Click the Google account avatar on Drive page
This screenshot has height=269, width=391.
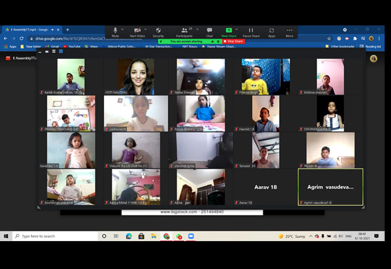[373, 59]
